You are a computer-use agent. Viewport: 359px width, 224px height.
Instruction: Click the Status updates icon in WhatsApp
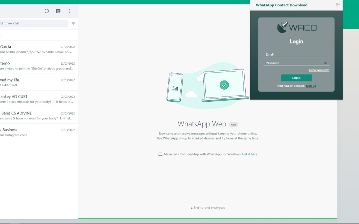coord(47,11)
